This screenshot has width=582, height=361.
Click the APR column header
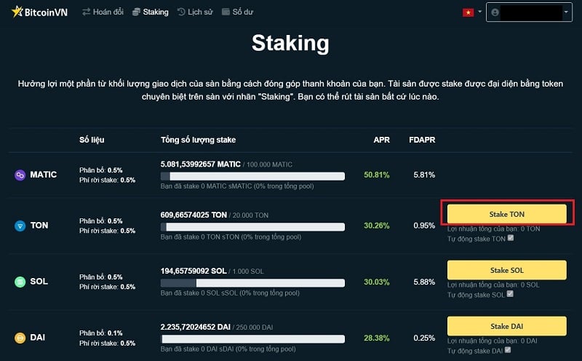(x=381, y=140)
